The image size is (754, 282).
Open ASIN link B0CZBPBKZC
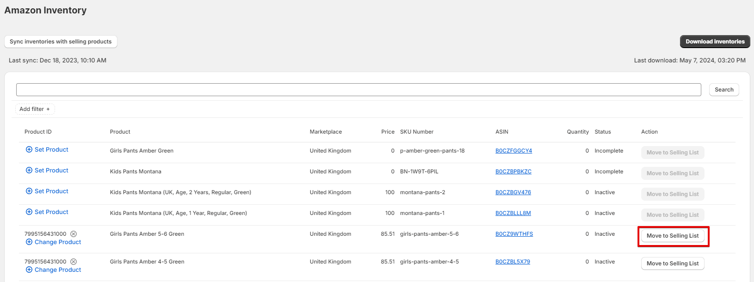(x=513, y=172)
